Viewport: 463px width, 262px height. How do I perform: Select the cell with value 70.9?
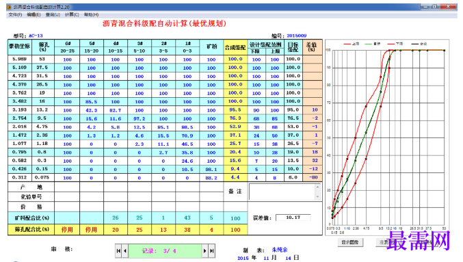tap(187, 135)
